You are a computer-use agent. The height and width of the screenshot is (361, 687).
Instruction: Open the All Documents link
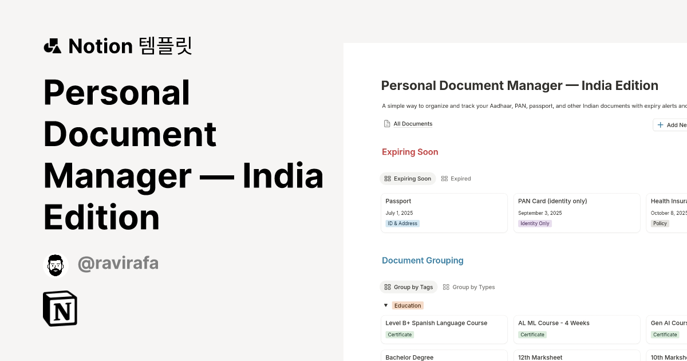point(413,123)
